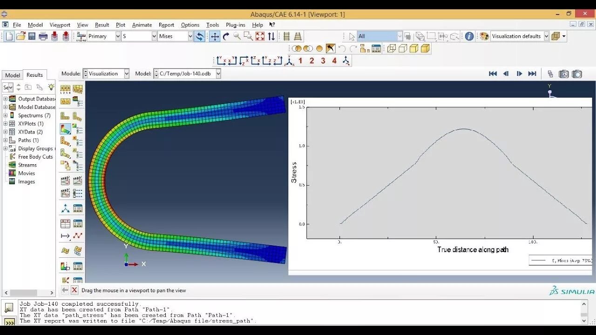The height and width of the screenshot is (335, 596).
Task: Click the next frame playback button
Action: coord(519,74)
